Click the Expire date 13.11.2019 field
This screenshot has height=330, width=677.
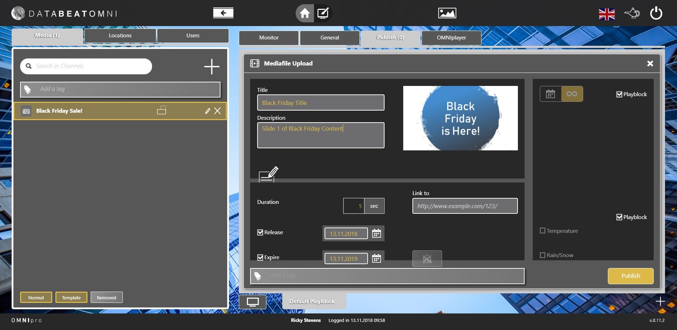click(x=346, y=259)
